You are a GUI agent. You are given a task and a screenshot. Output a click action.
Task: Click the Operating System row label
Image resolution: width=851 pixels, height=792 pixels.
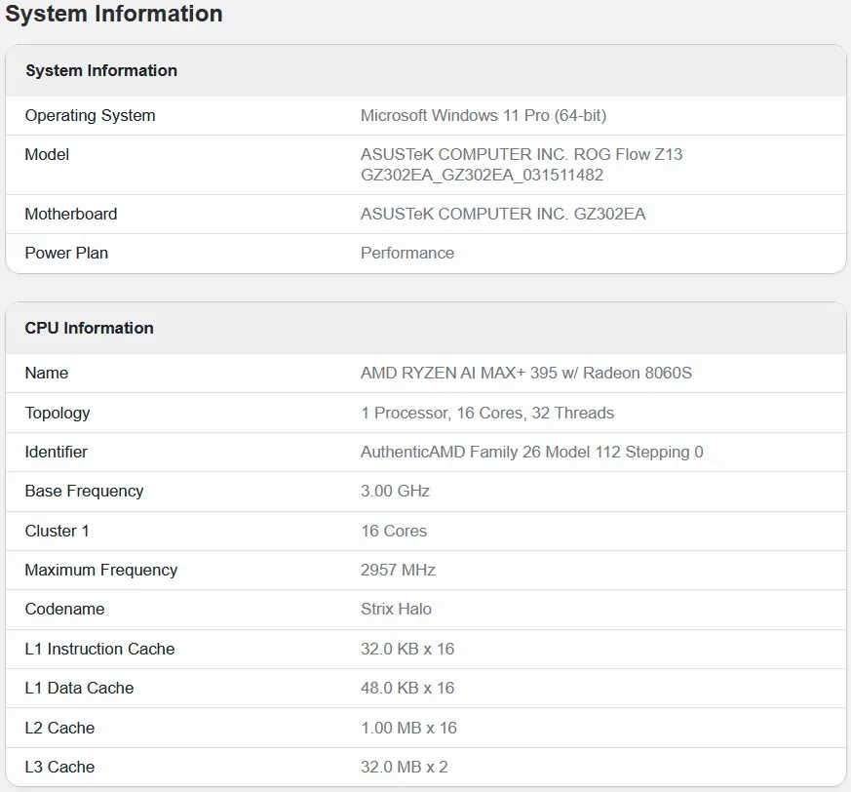coord(90,115)
